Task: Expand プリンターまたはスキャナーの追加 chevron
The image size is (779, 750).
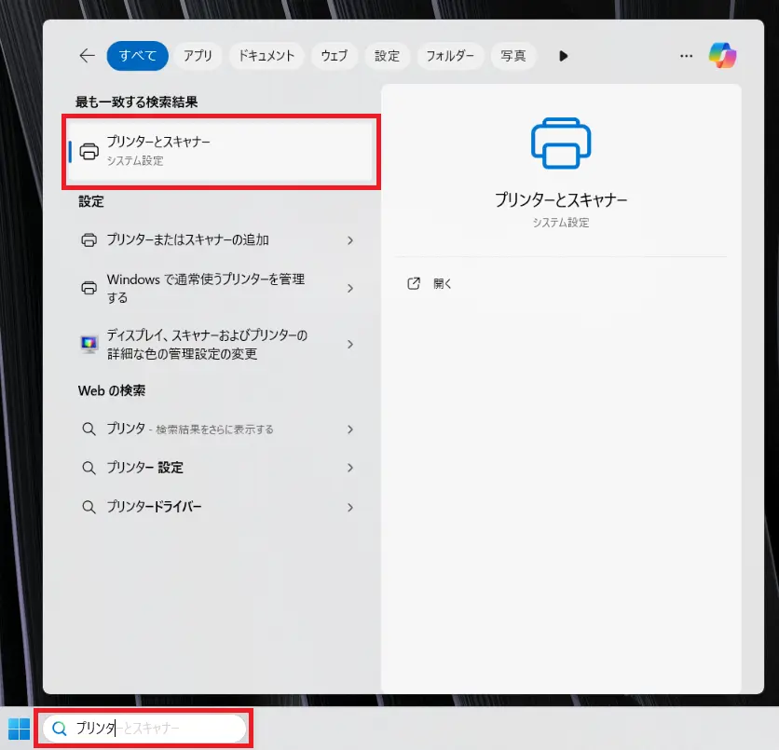Action: [350, 240]
